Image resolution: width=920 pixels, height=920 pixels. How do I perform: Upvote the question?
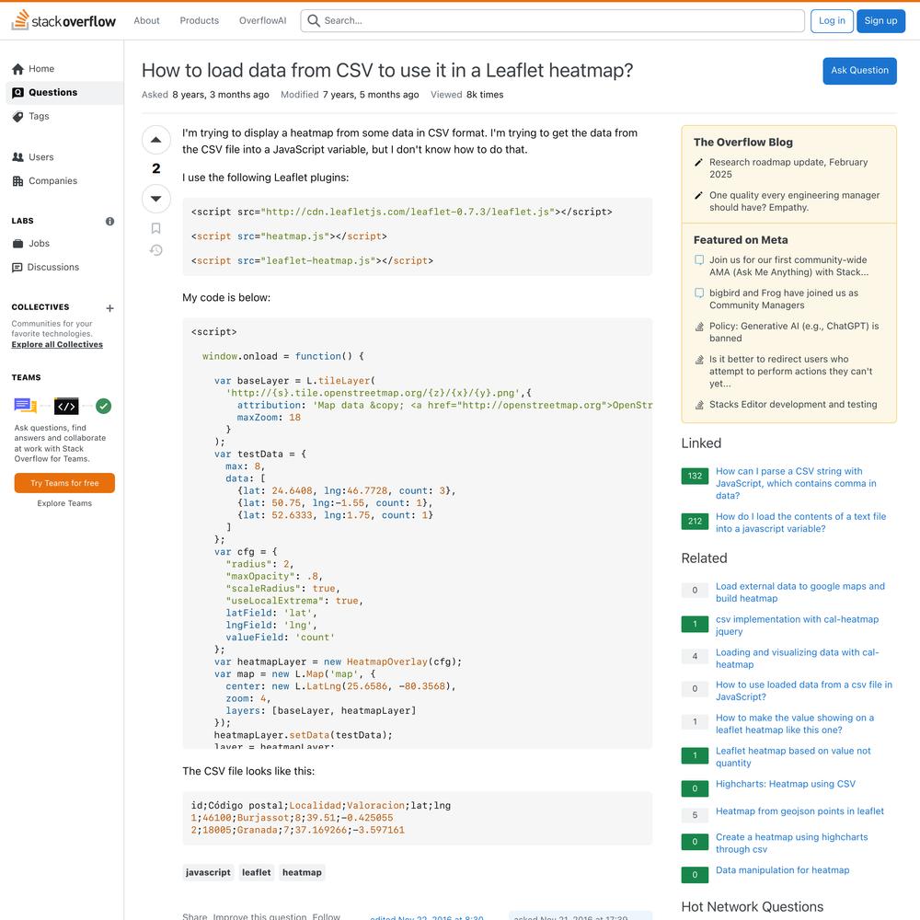coord(156,140)
